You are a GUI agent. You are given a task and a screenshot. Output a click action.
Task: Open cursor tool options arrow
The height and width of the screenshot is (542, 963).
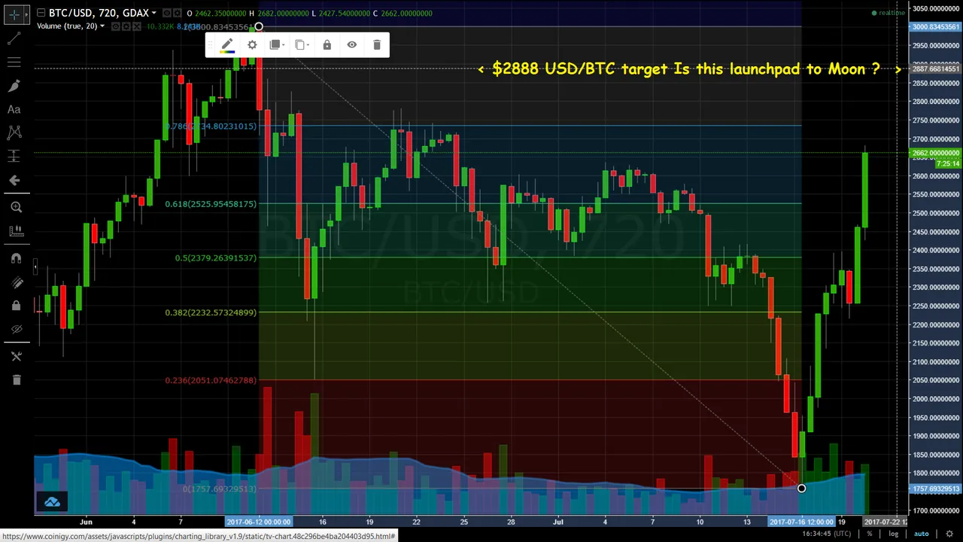(x=26, y=14)
